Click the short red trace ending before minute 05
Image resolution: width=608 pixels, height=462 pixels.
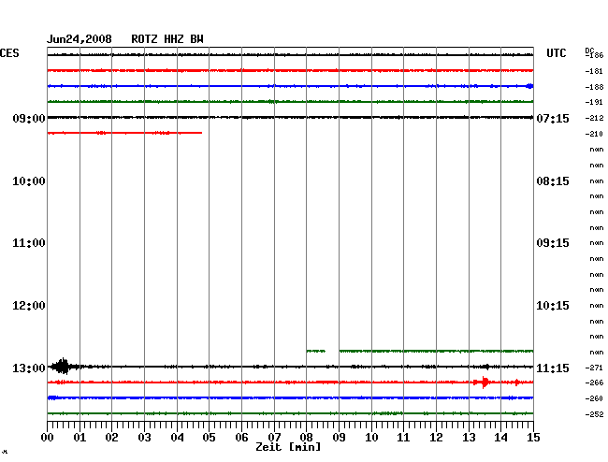(x=124, y=133)
